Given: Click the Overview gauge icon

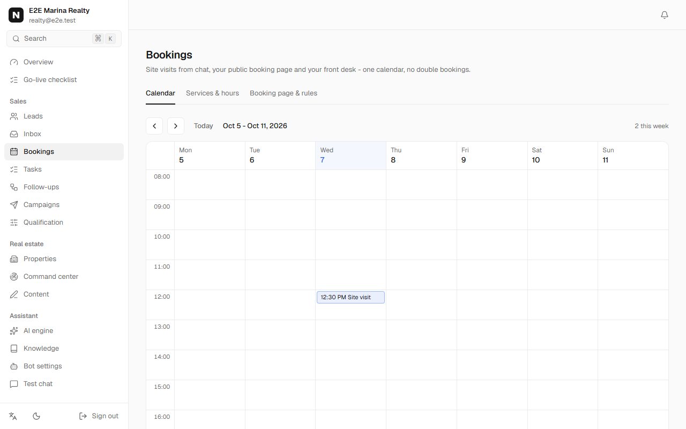Looking at the screenshot, I should click(14, 62).
